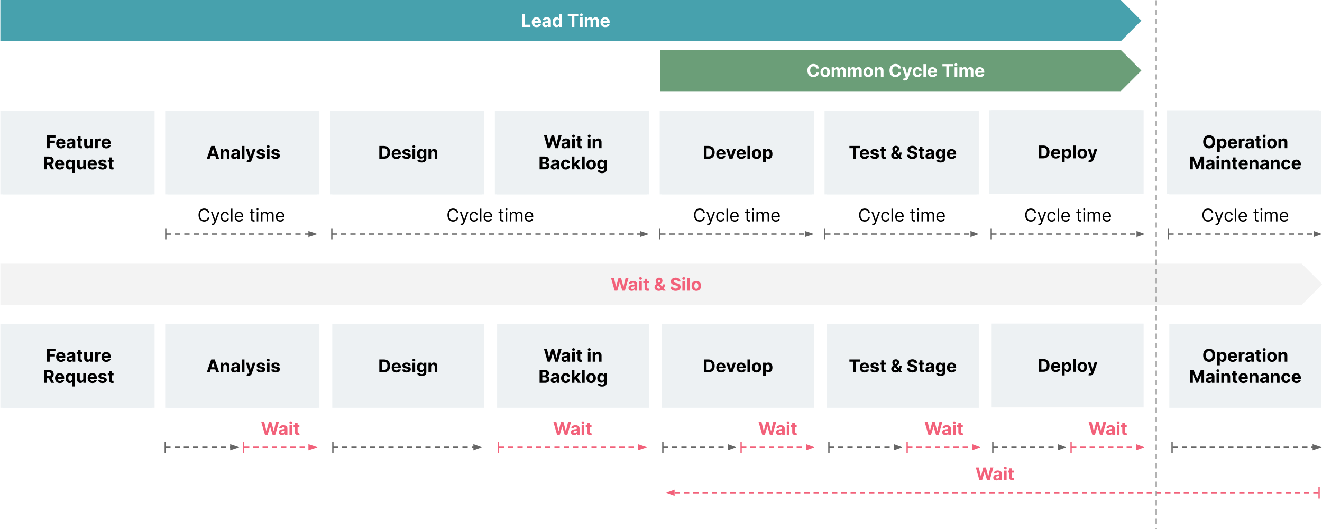
Task: Select the bottom row Feature Request box
Action: click(77, 366)
